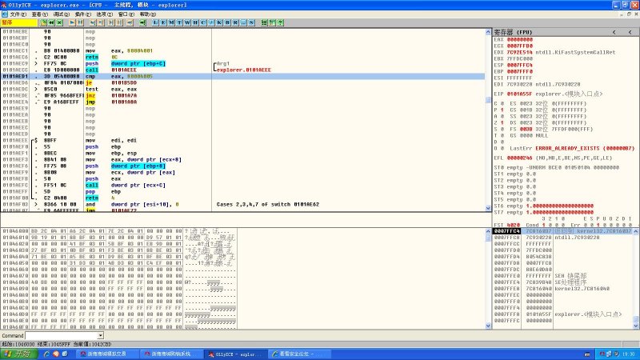Open the 文件(F) File menu
Screen dimensions: 640x360
18,14
